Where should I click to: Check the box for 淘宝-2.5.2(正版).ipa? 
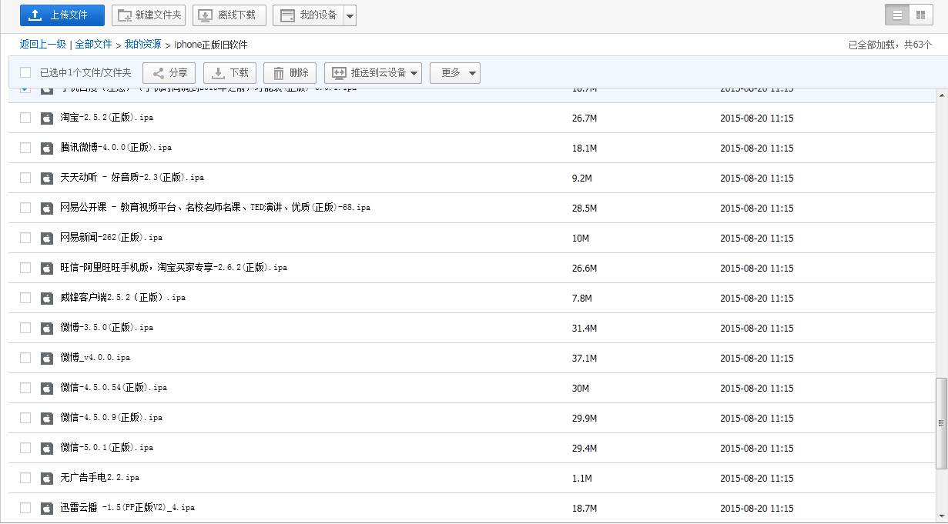[x=25, y=118]
